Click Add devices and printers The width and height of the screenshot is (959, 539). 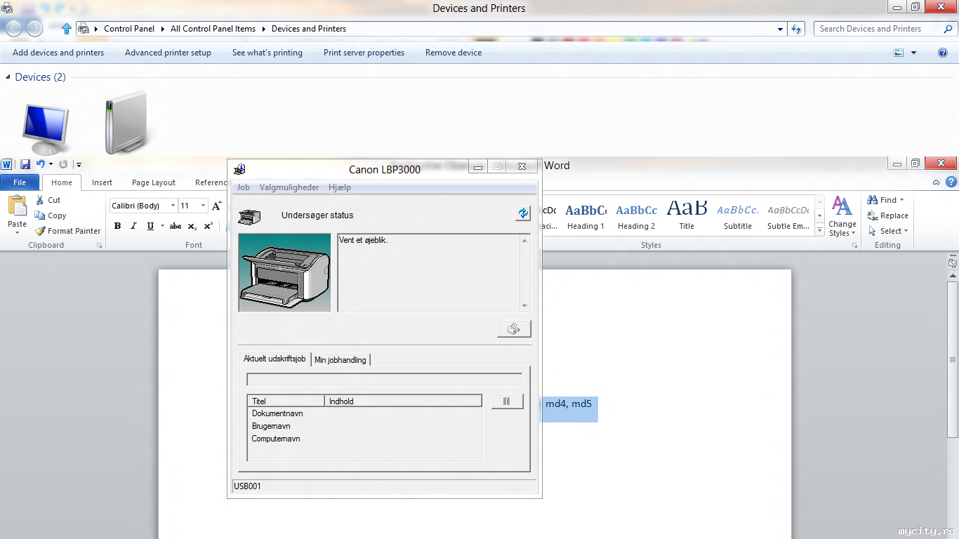point(58,53)
